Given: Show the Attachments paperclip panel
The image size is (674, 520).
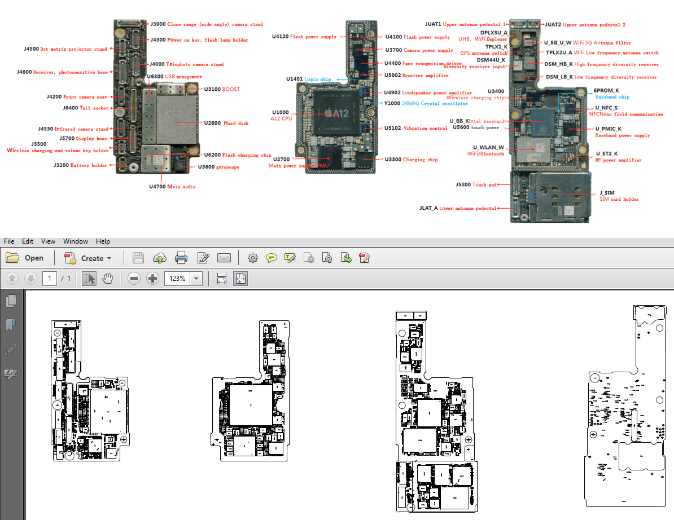Looking at the screenshot, I should pos(11,349).
